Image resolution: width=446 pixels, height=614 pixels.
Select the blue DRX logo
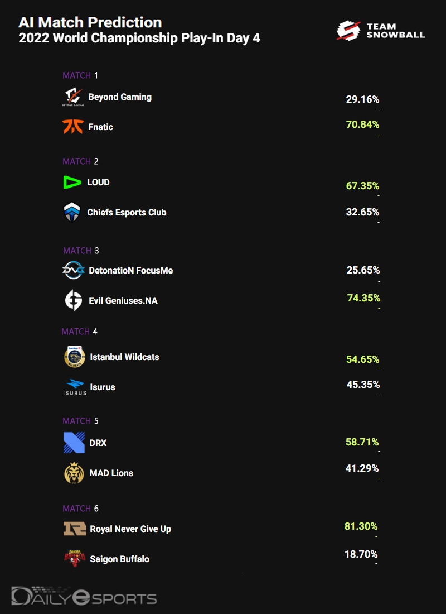(x=74, y=443)
